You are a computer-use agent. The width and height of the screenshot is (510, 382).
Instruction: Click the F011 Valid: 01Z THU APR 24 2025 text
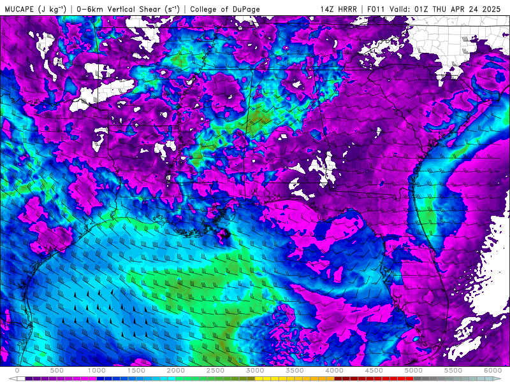coord(434,9)
